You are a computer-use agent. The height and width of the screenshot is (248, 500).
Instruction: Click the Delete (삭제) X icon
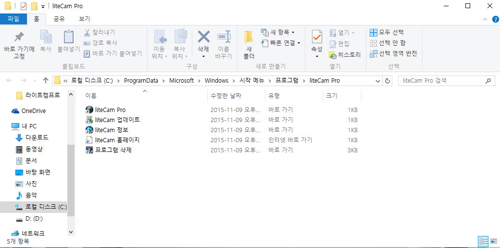203,37
